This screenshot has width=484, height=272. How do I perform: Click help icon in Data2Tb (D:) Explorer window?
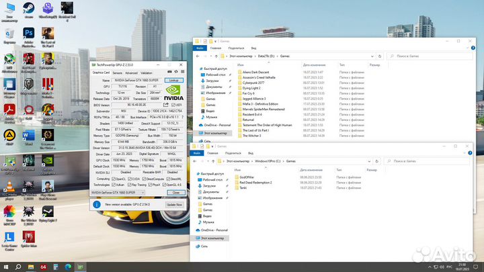pos(473,48)
